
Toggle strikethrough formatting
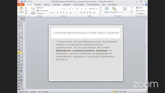(x=64, y=12)
